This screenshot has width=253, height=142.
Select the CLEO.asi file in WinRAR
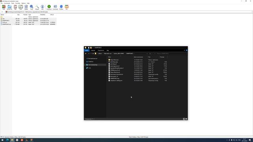pyautogui.click(x=28, y=22)
